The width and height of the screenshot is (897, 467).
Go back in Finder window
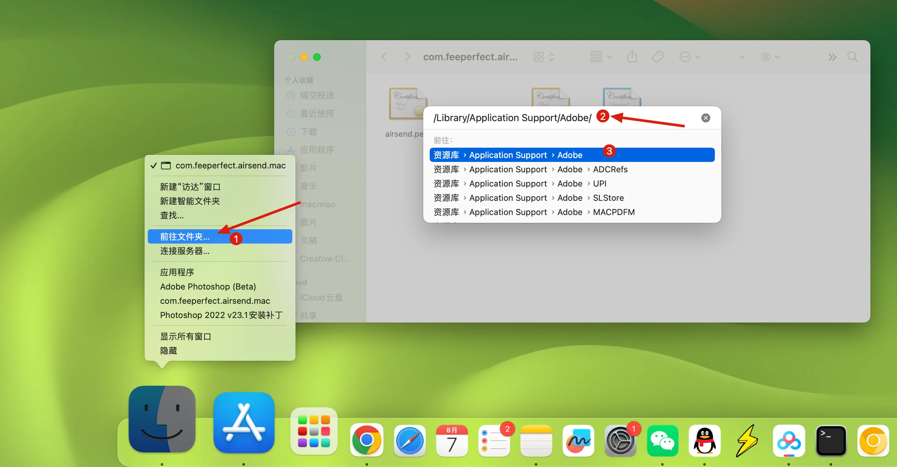pos(384,57)
